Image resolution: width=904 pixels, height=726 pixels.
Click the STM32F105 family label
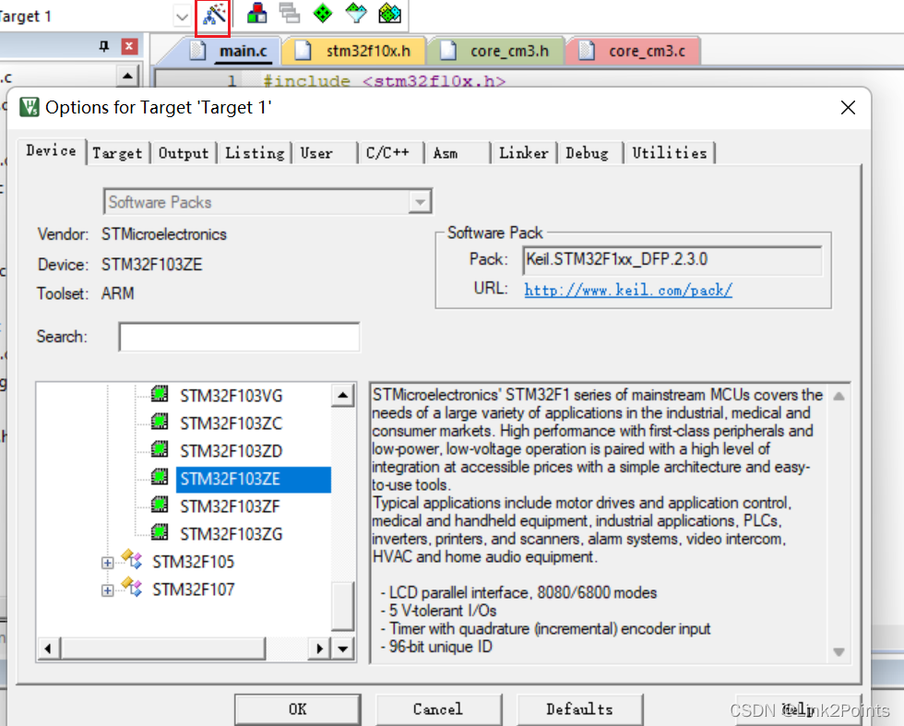tap(193, 562)
